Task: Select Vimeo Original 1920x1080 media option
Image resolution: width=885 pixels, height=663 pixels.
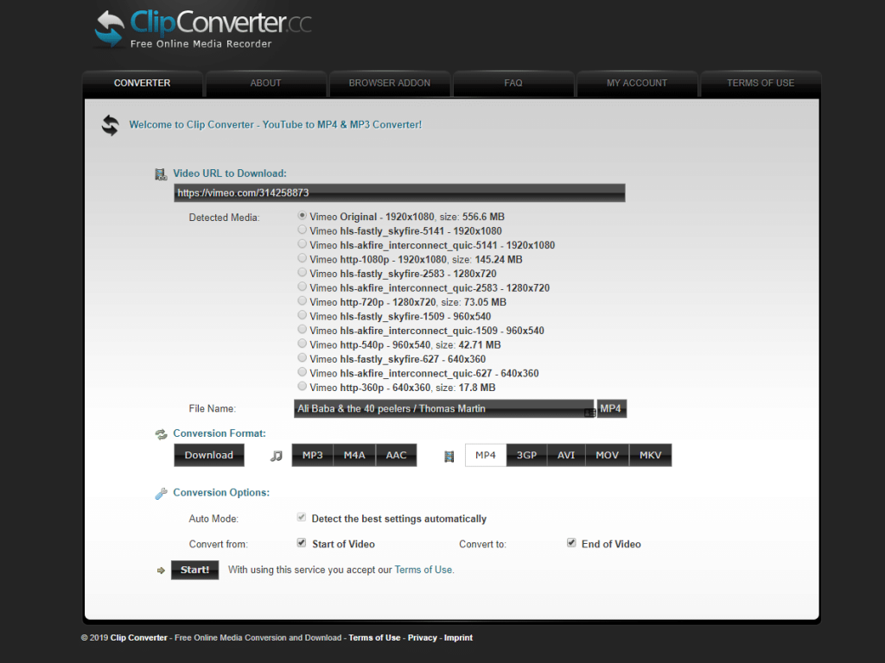Action: point(302,215)
